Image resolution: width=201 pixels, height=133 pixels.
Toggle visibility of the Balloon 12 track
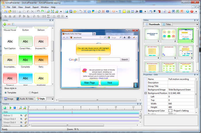[x=21, y=115]
